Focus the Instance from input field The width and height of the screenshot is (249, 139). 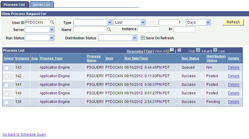149,29
